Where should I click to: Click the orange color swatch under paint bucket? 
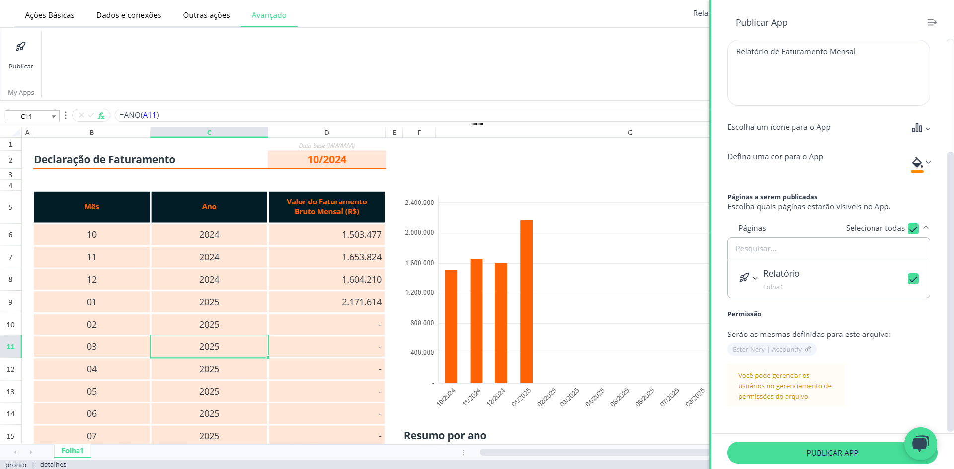click(917, 172)
